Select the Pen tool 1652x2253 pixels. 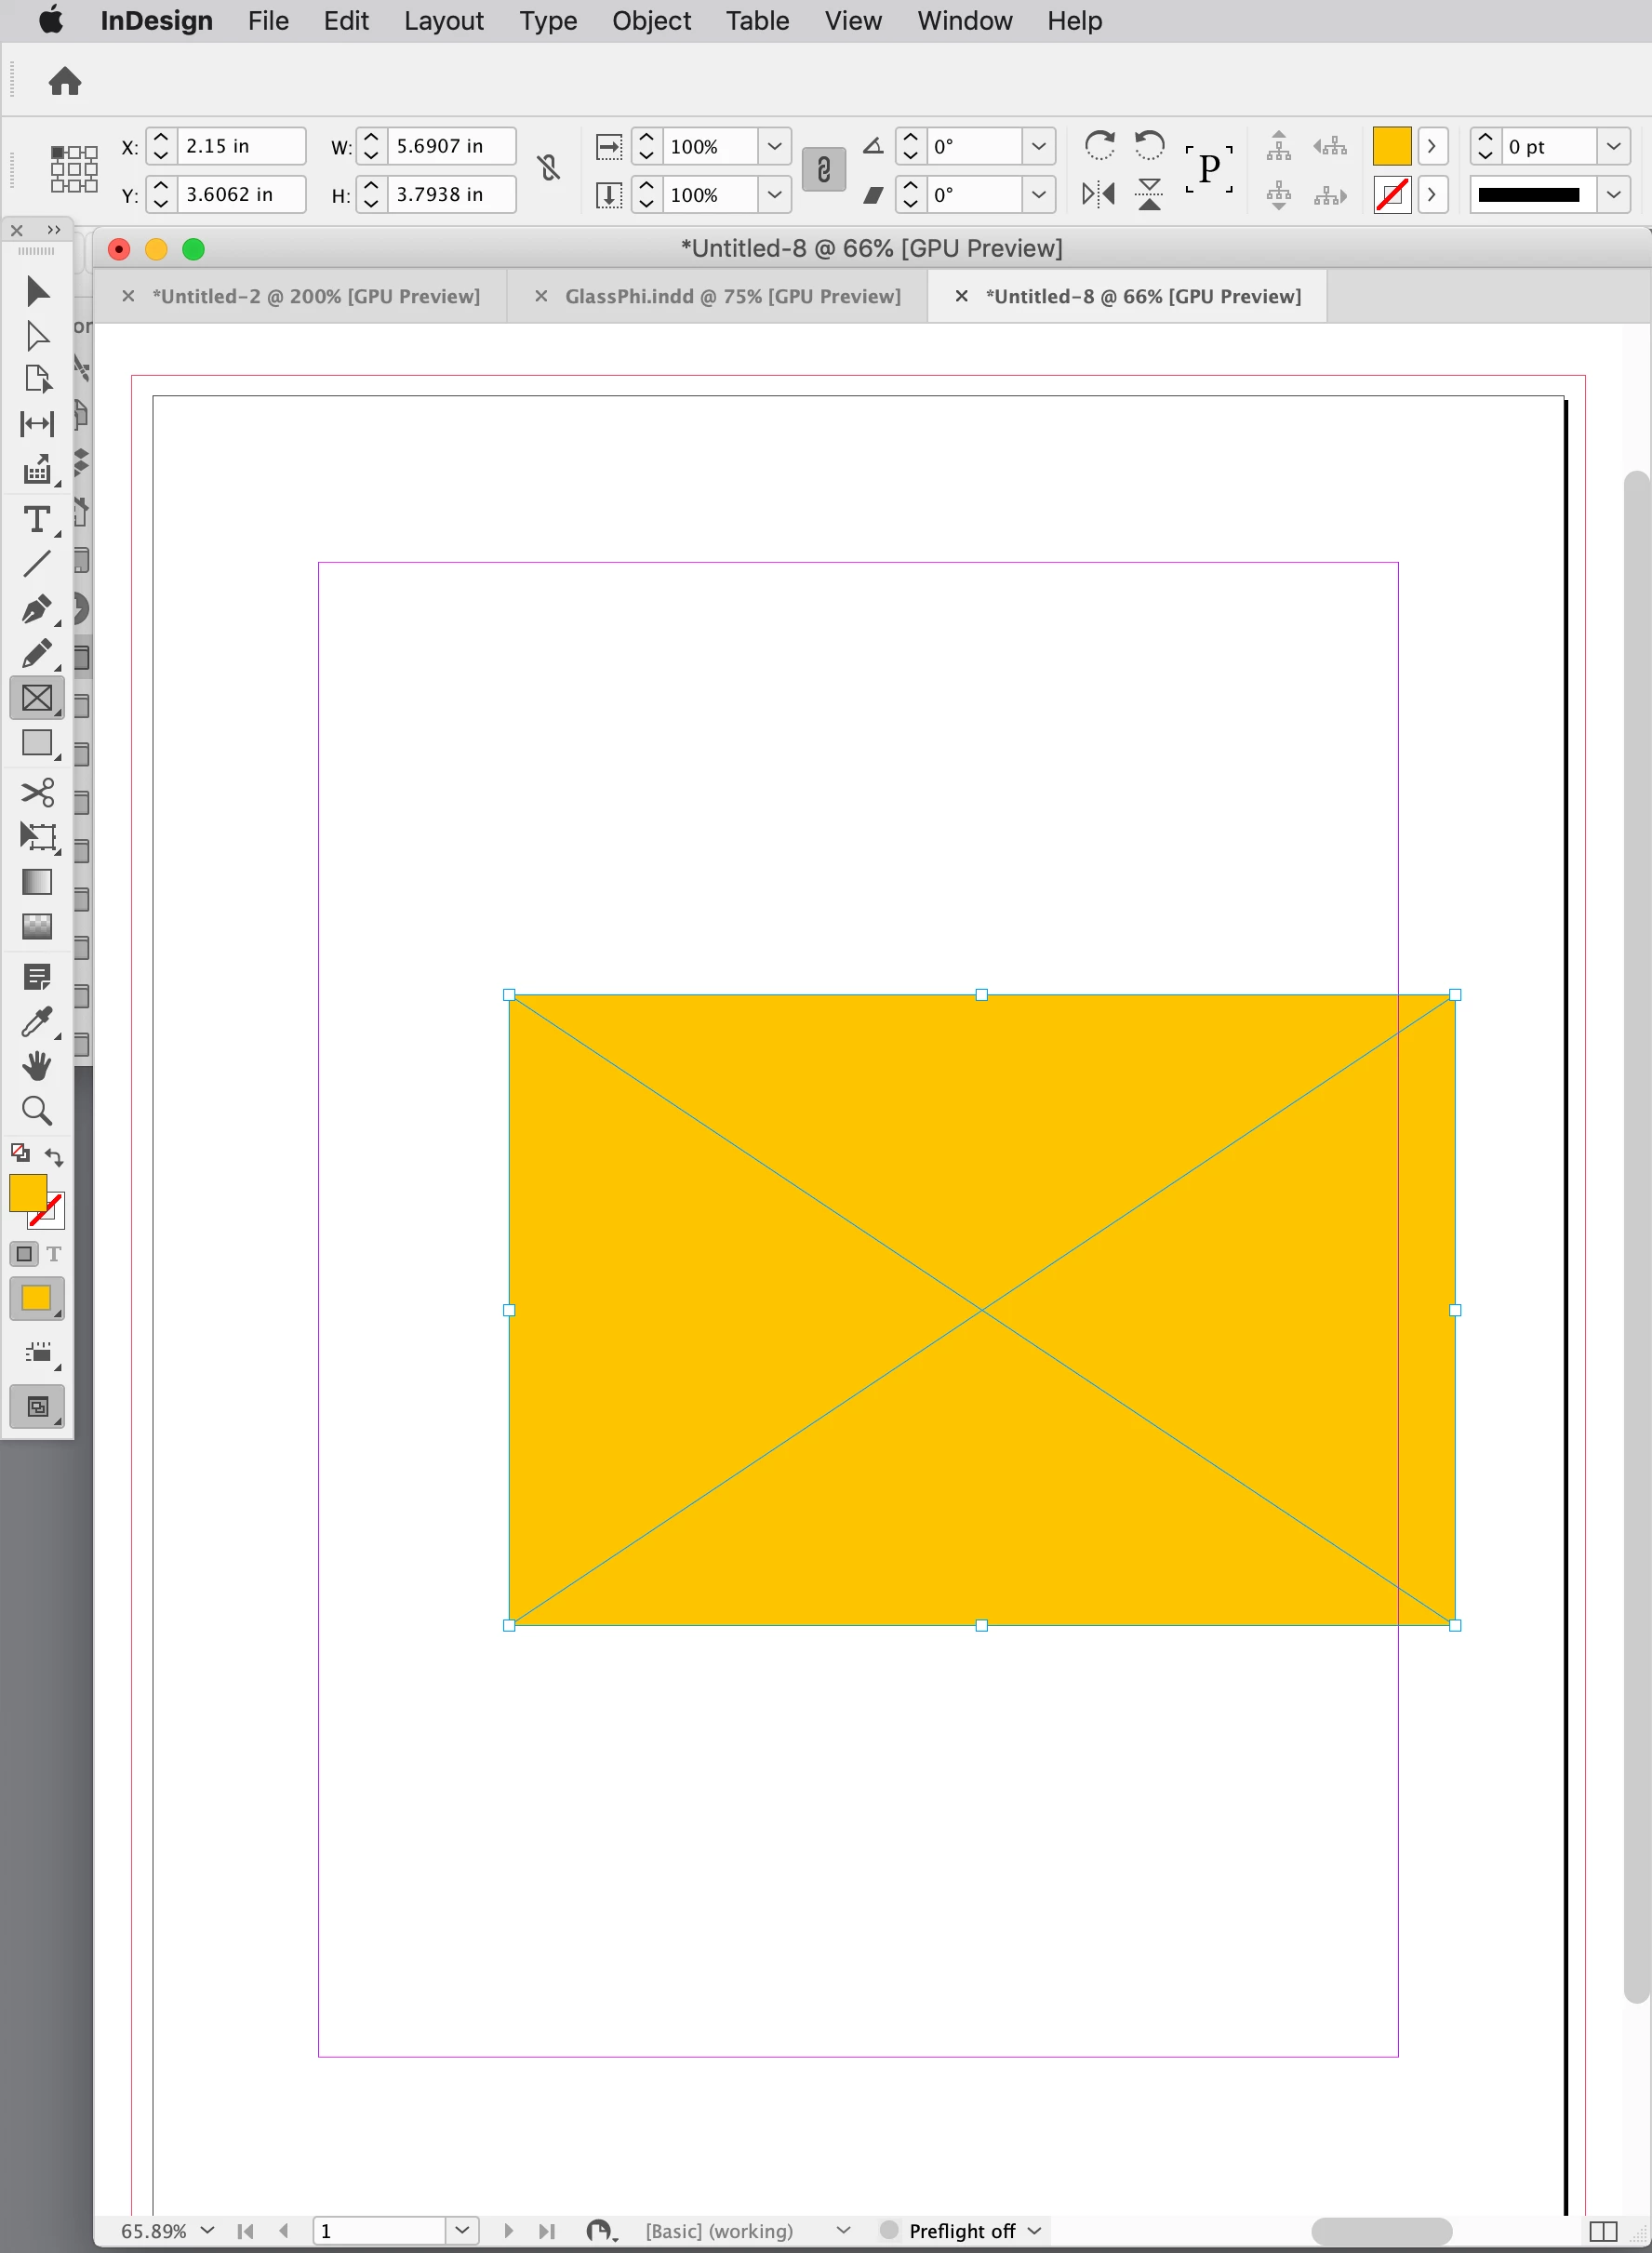(x=37, y=609)
